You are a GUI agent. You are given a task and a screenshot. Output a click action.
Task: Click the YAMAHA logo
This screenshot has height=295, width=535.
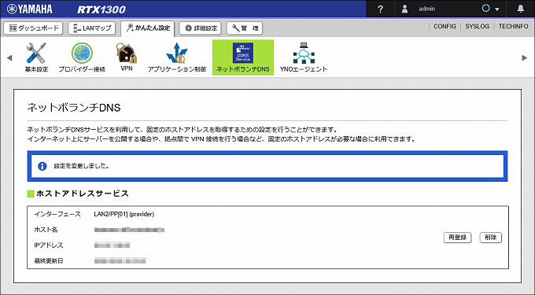[29, 9]
